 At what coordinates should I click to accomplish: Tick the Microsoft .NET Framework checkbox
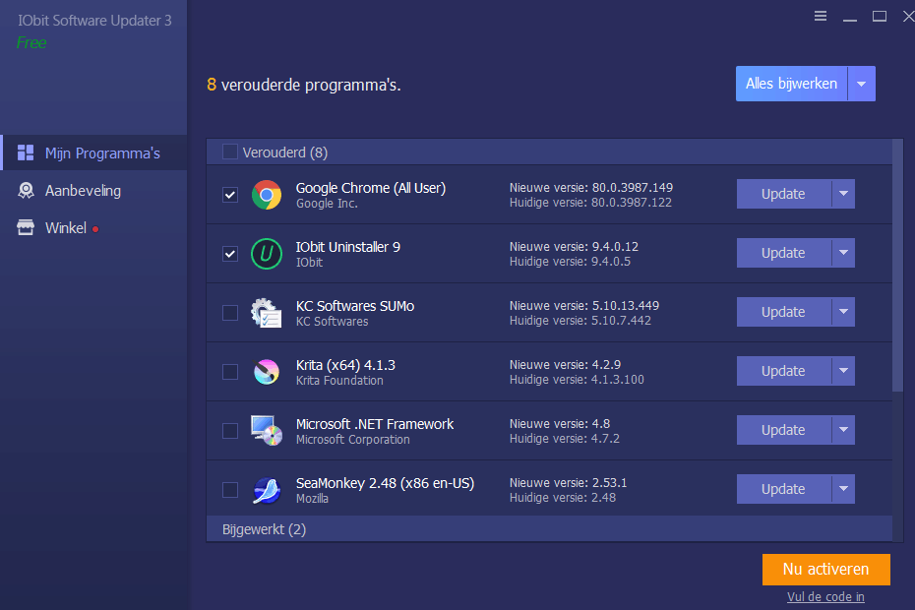(230, 431)
